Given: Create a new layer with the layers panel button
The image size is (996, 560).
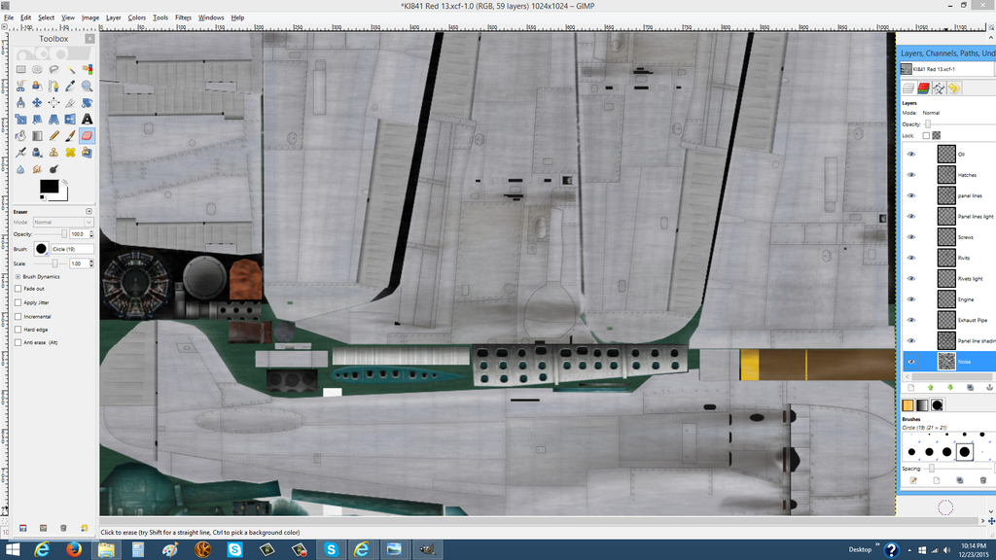Looking at the screenshot, I should click(910, 387).
